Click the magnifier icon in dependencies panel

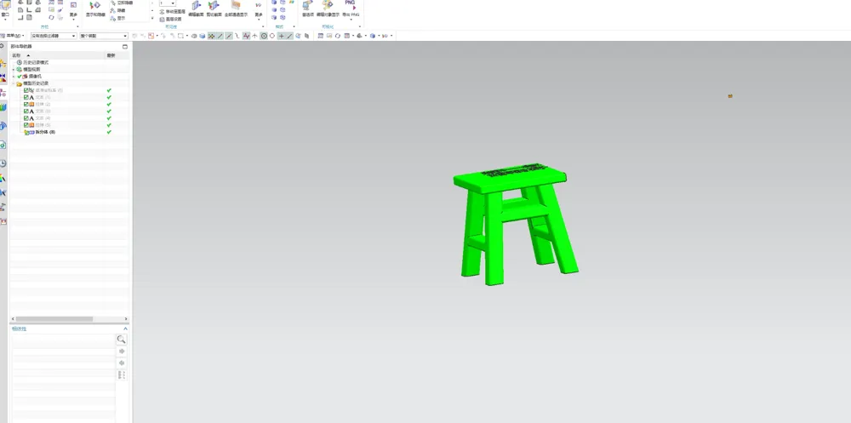[x=122, y=340]
